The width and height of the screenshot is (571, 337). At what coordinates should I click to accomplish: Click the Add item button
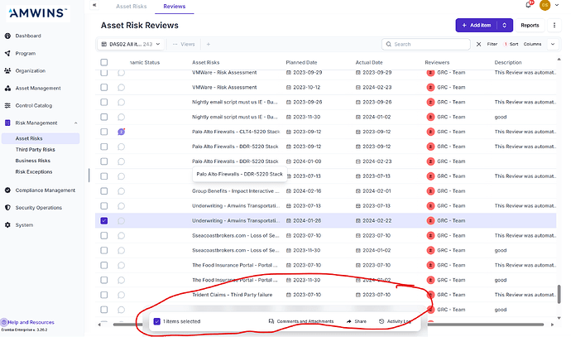click(x=477, y=25)
